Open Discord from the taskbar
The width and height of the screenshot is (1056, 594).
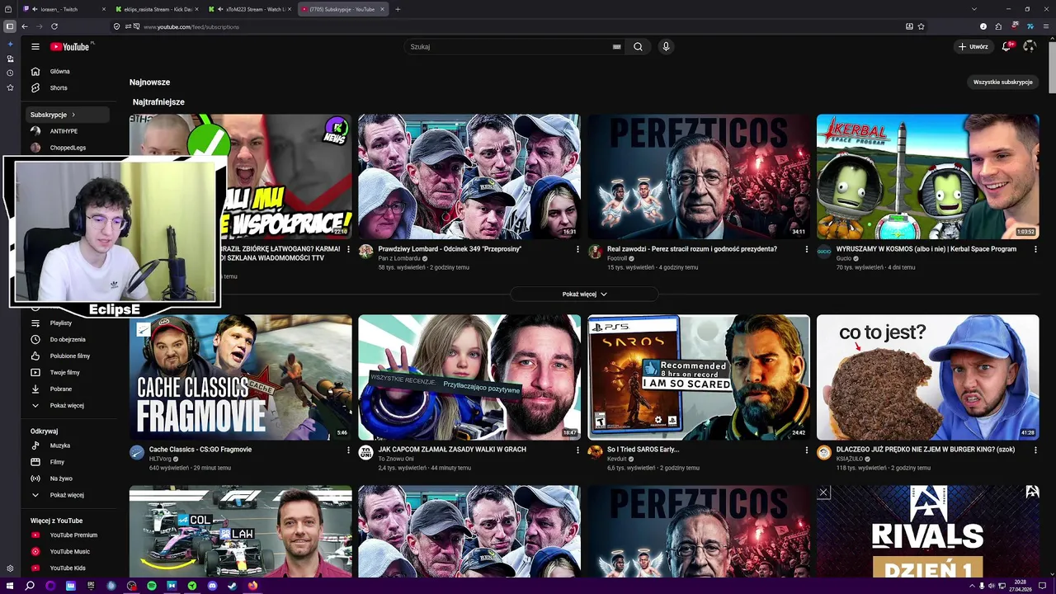(212, 586)
